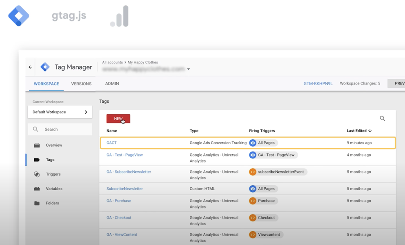This screenshot has height=245, width=405.
Task: Open the GA - SubscribeNewsletter tag
Action: [x=129, y=172]
